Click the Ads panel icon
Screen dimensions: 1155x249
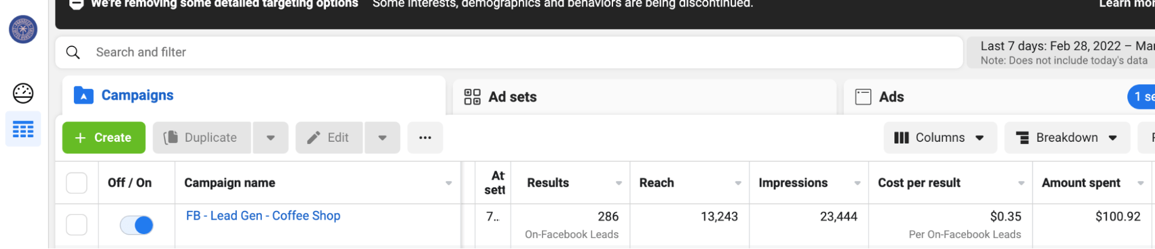click(863, 97)
